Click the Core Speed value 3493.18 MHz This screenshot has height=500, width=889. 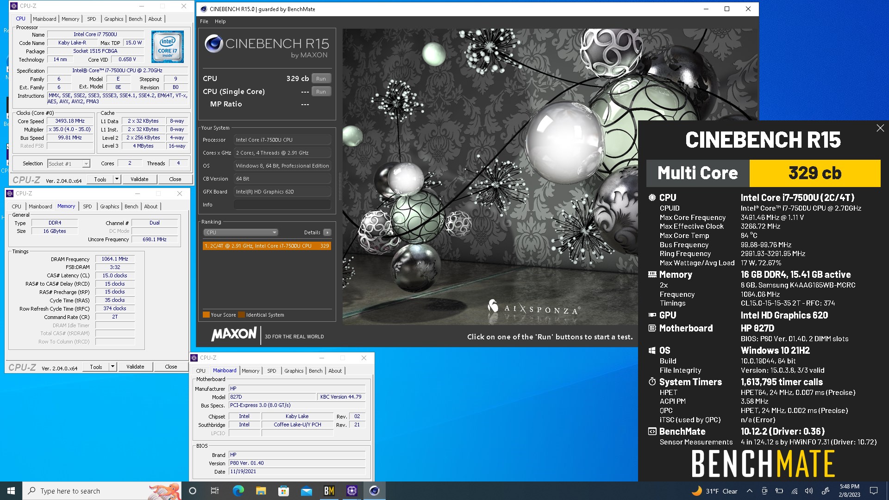coord(70,121)
